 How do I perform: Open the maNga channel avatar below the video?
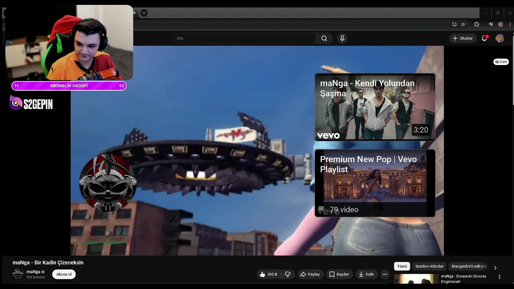point(18,274)
